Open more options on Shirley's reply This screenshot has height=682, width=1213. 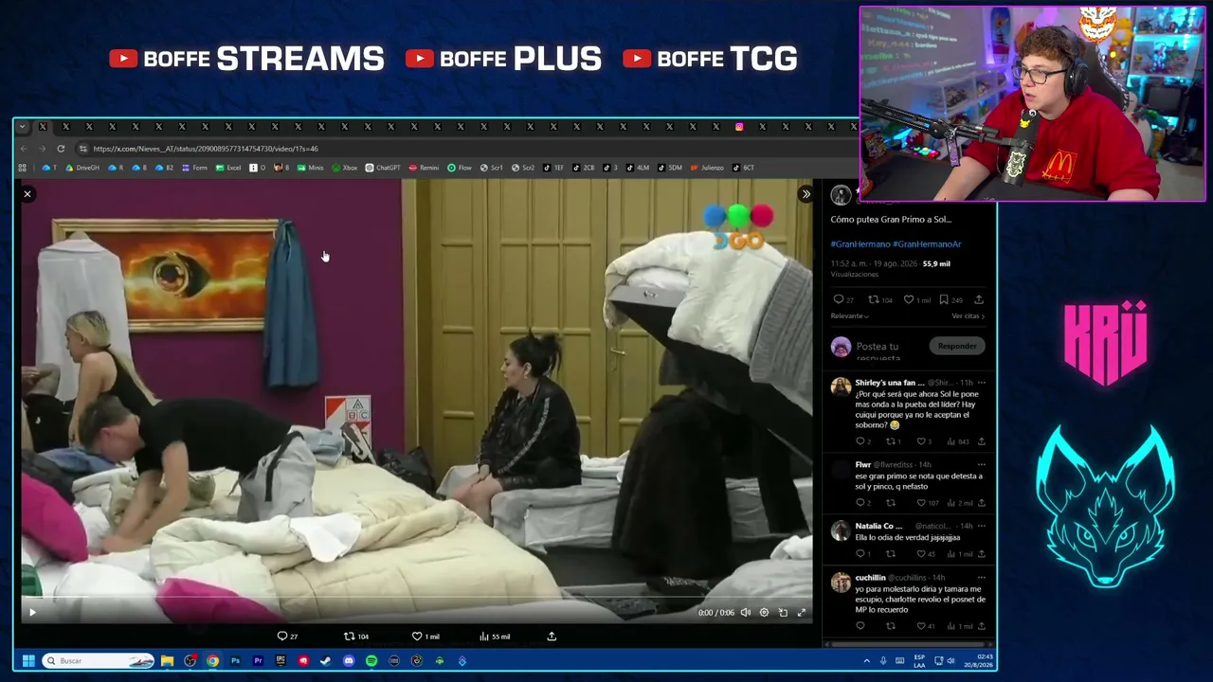(981, 383)
